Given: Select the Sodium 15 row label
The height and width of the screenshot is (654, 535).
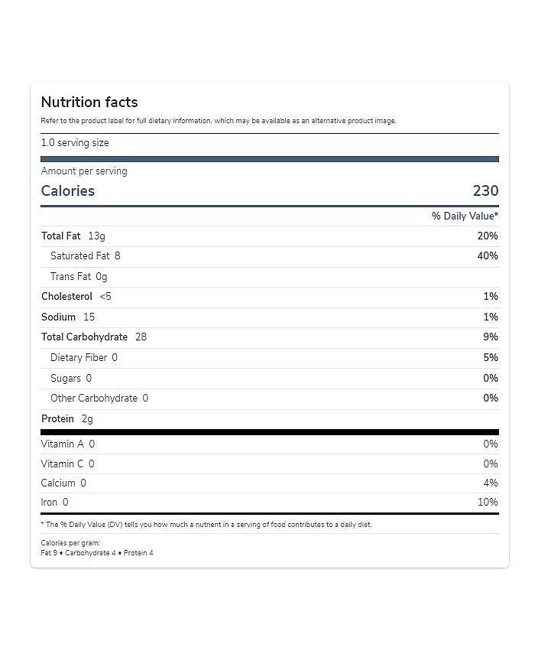Looking at the screenshot, I should coord(68,317).
